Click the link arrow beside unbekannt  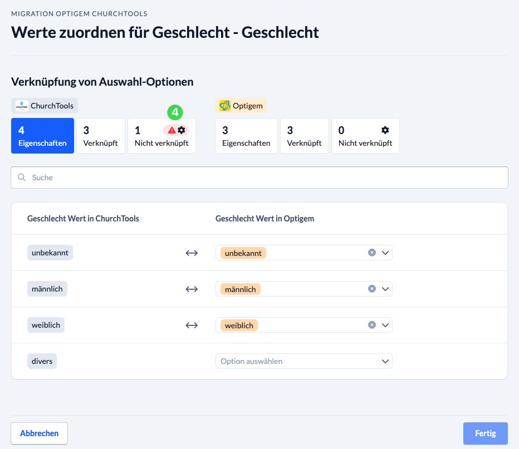[192, 253]
